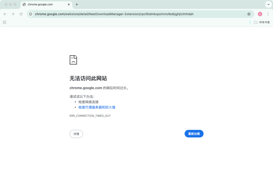Click the 重新加载 reload button

[194, 134]
